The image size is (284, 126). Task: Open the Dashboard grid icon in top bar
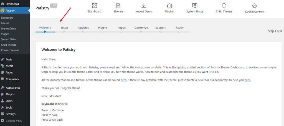[x=95, y=6]
